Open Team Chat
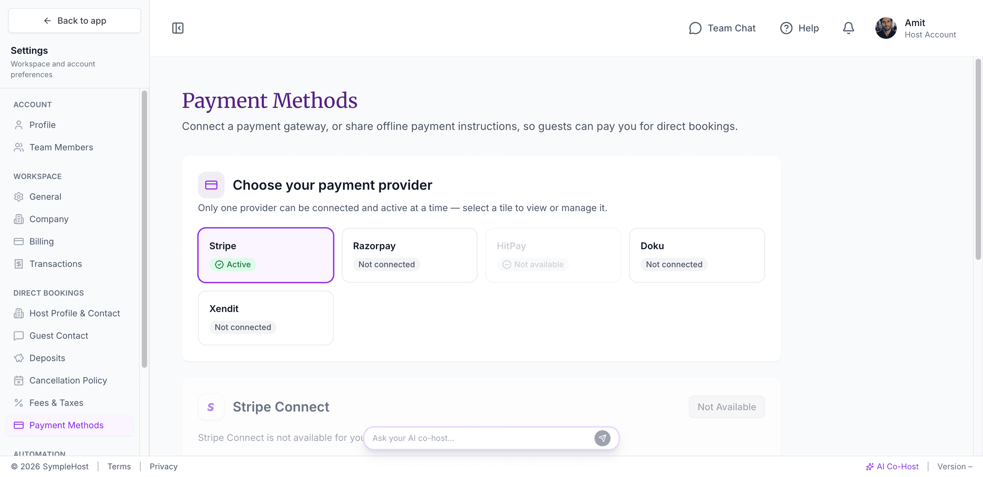The width and height of the screenshot is (983, 477). coord(722,28)
